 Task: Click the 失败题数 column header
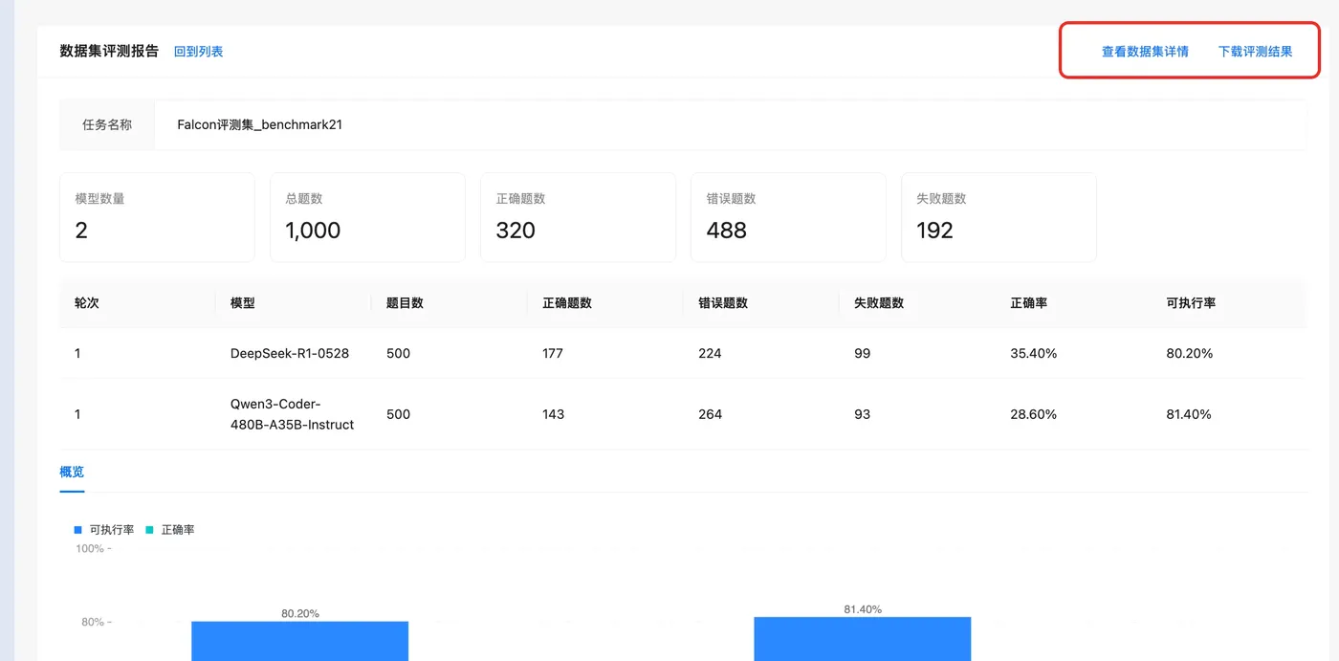click(x=879, y=302)
